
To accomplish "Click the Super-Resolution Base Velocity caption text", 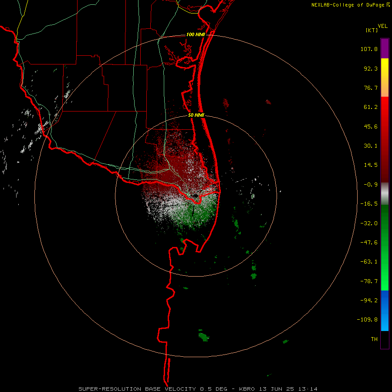I will (198, 389).
